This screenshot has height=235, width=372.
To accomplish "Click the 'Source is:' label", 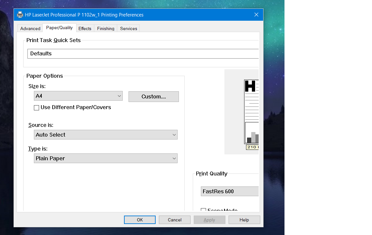I will click(x=41, y=125).
